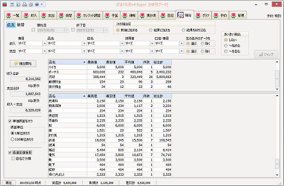Open the gear settings icon in toolbar
Image resolution: width=284 pixels, height=186 pixels.
click(31, 5)
